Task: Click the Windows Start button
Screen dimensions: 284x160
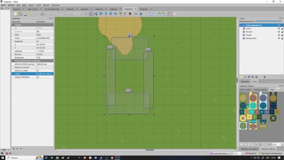Action: [x=3, y=158]
